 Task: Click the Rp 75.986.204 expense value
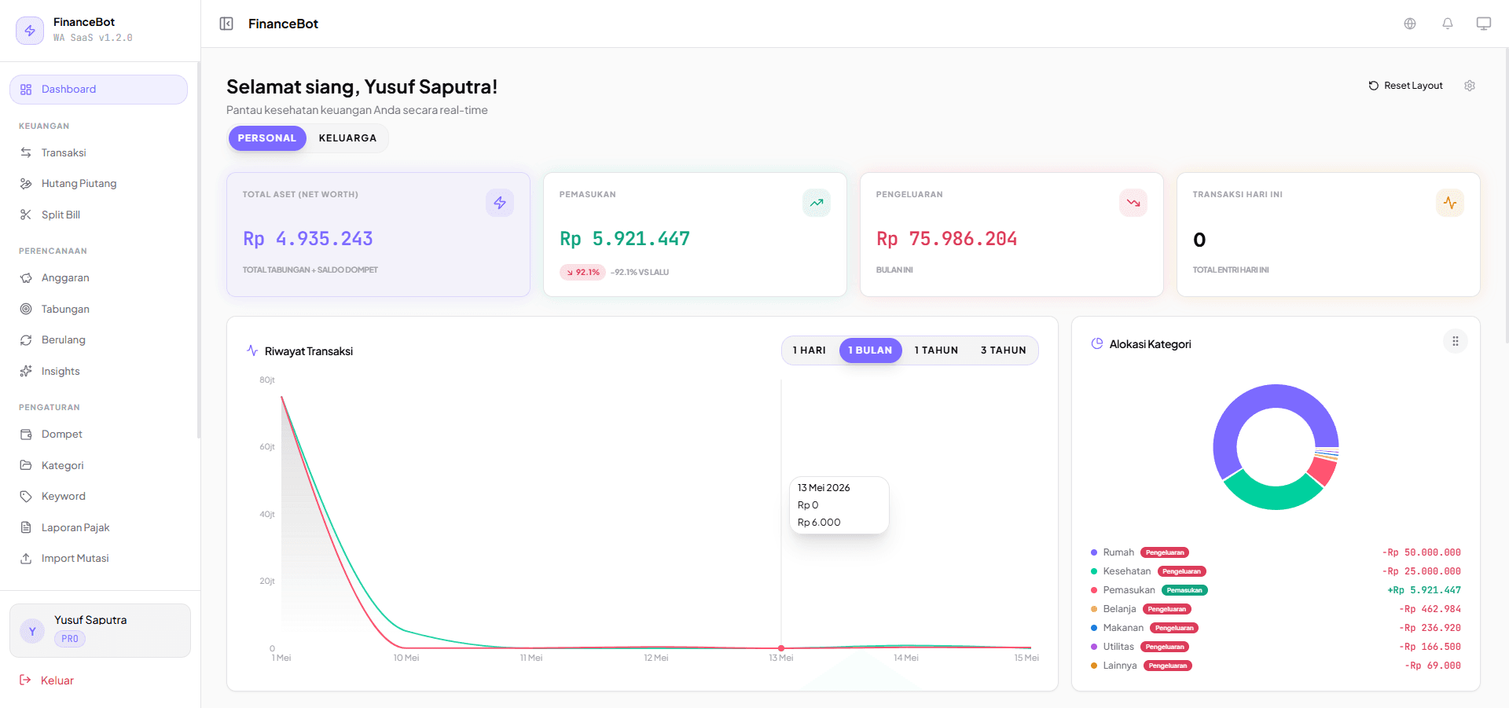point(946,239)
